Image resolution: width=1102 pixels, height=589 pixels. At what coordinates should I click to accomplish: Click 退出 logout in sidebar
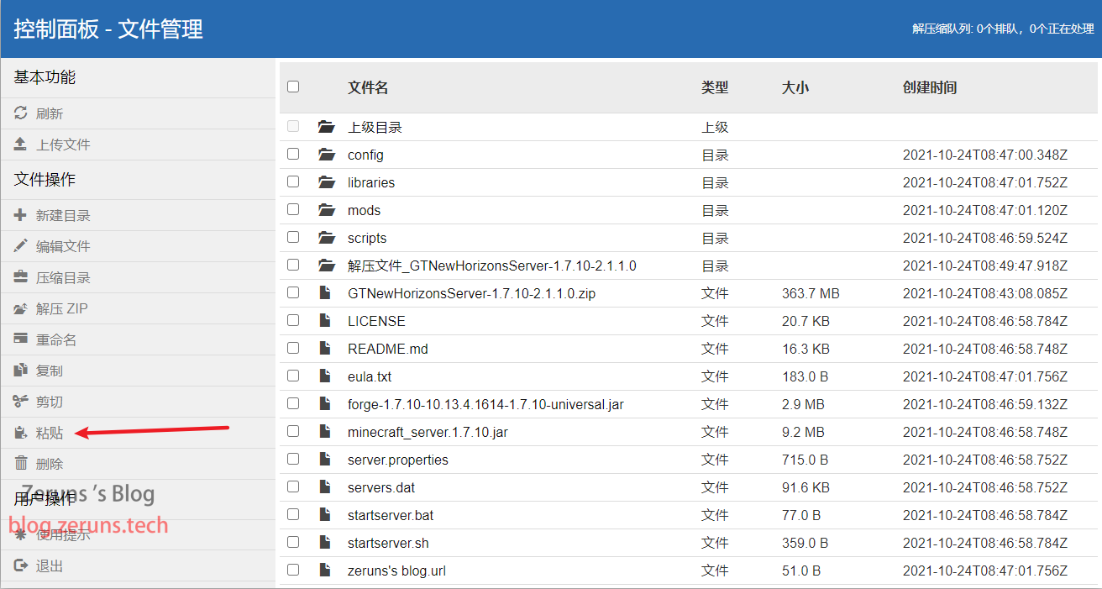49,566
